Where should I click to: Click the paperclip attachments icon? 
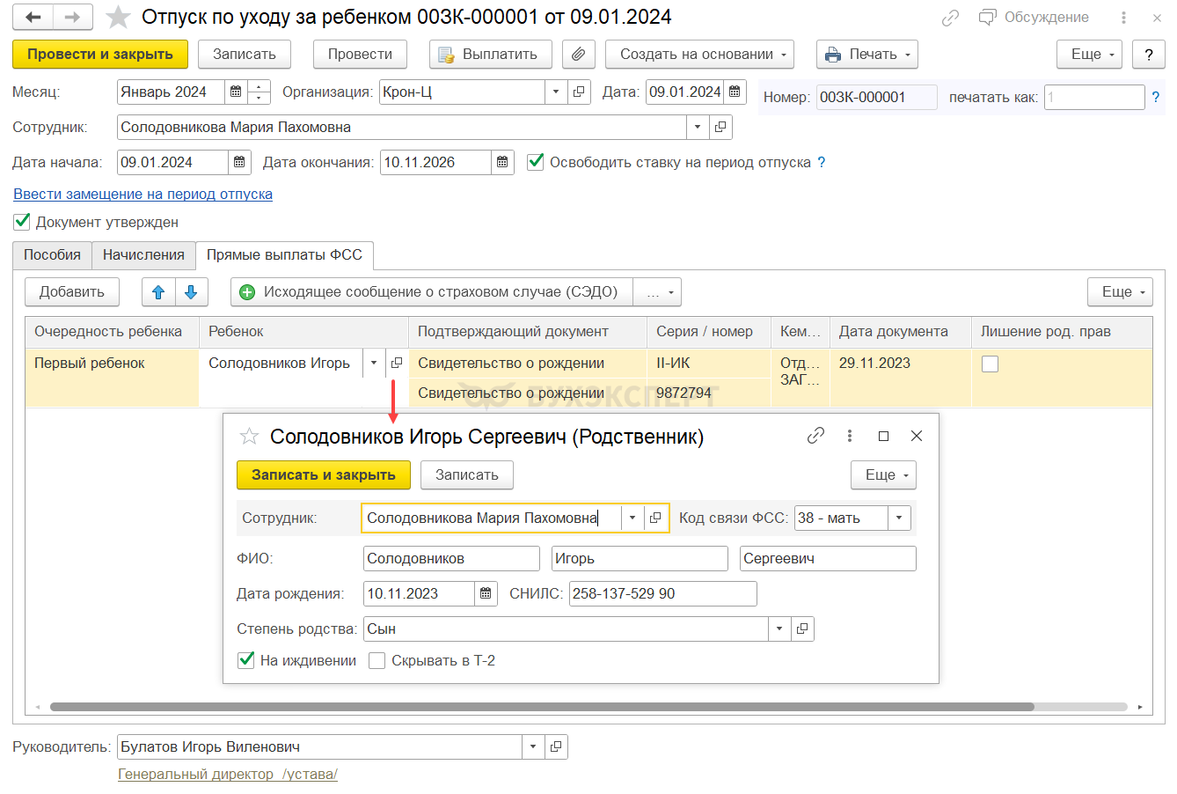coord(578,55)
